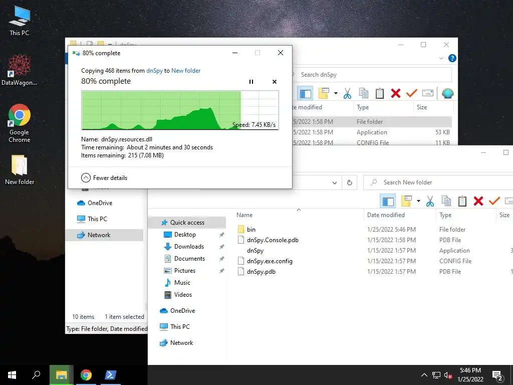Open the dnSpy source link

[154, 71]
